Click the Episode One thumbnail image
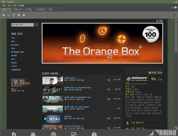The height and width of the screenshot is (136, 178). 53,90
